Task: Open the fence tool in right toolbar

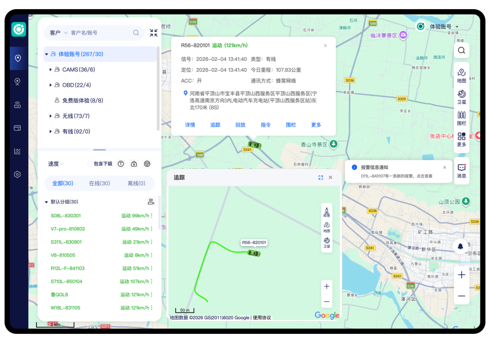Action: click(461, 118)
